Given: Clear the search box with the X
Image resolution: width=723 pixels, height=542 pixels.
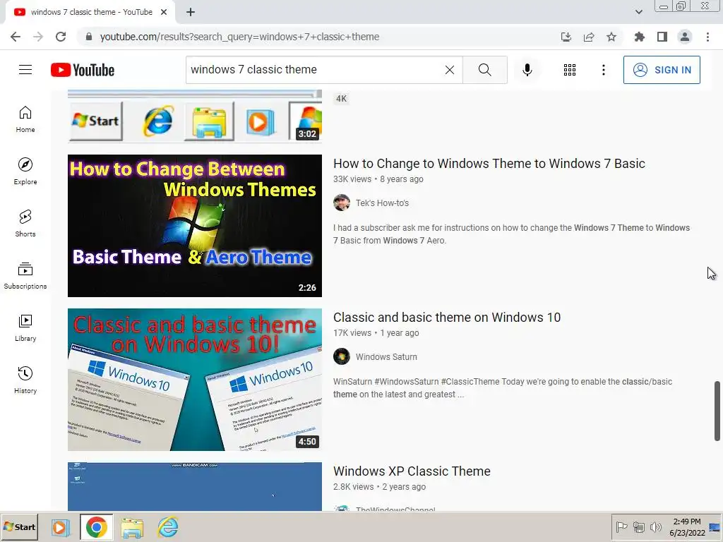Looking at the screenshot, I should pyautogui.click(x=450, y=70).
